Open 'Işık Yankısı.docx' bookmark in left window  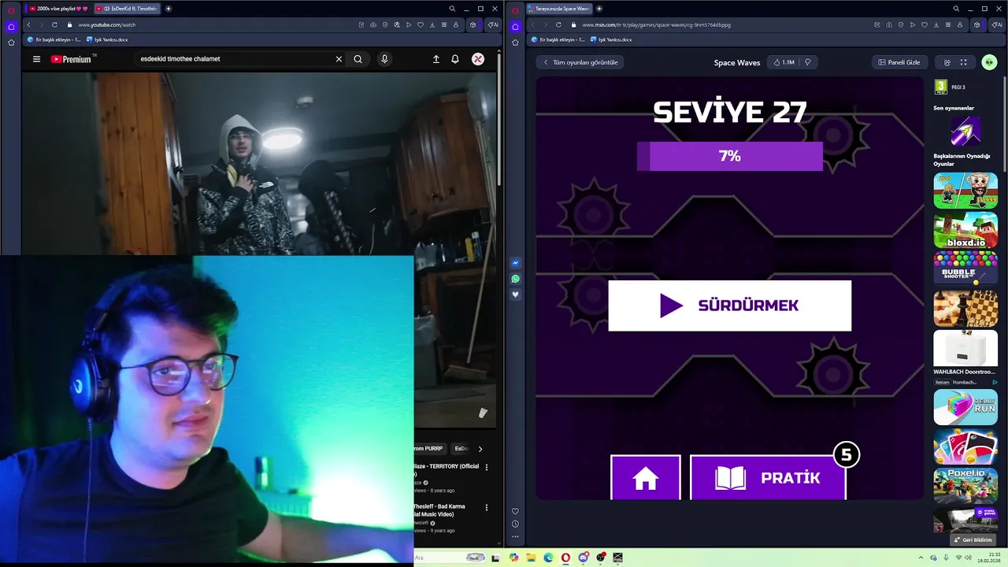107,39
